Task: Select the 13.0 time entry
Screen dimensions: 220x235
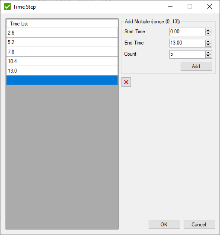Action: point(62,71)
